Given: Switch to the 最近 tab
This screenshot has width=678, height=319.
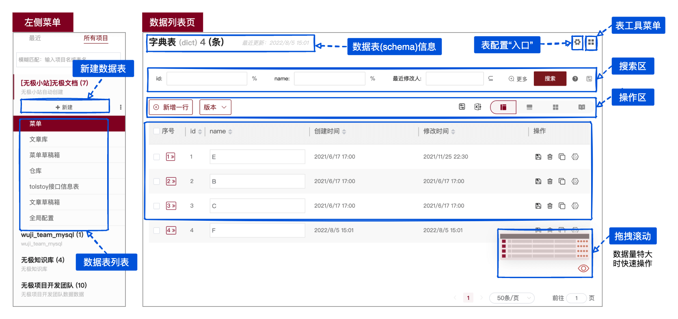Looking at the screenshot, I should pos(35,38).
